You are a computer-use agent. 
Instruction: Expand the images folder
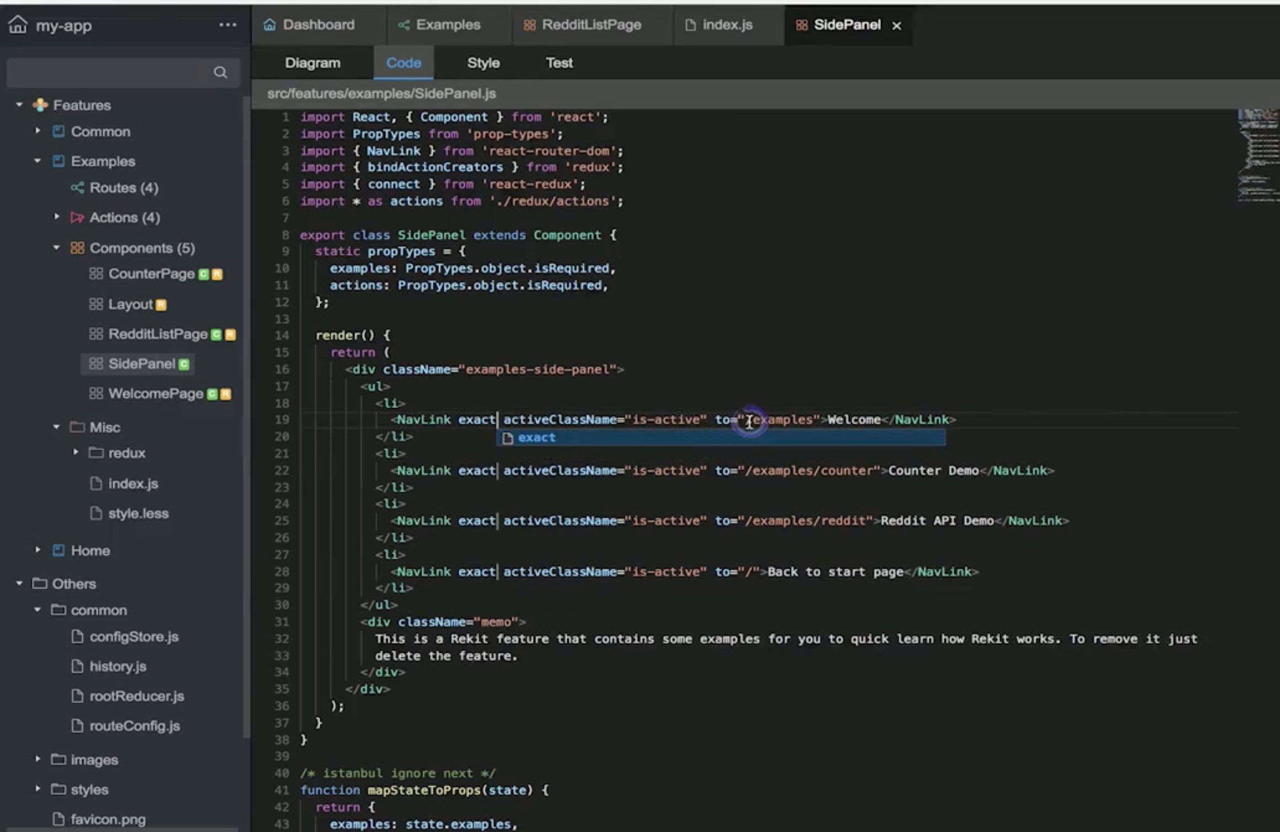point(37,759)
